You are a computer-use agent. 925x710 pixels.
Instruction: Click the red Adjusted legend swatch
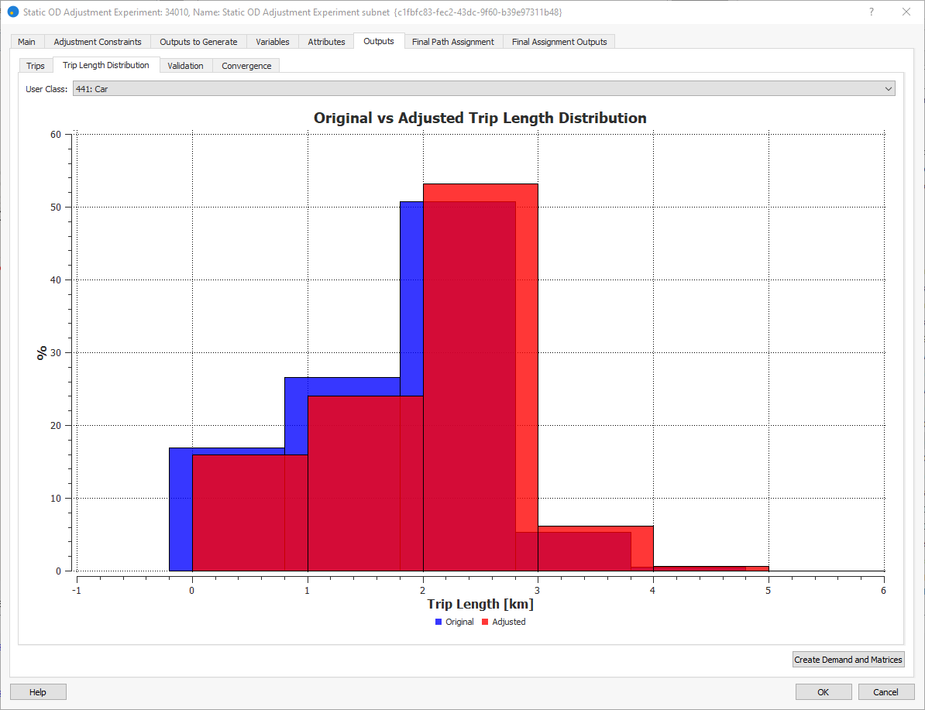(485, 622)
